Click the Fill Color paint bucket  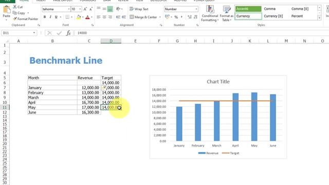pyautogui.click(x=79, y=17)
